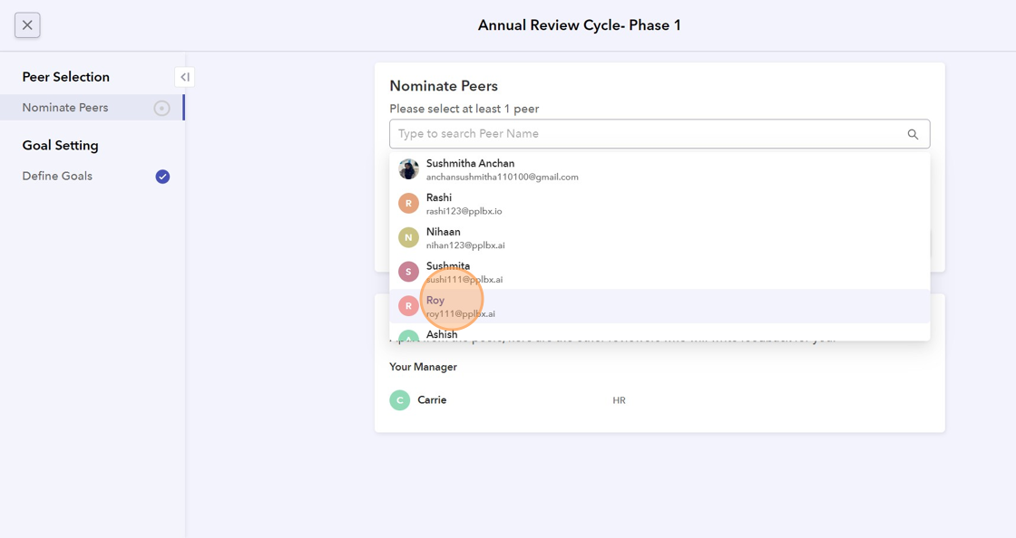Collapse the sidebar panel
The width and height of the screenshot is (1016, 538).
pyautogui.click(x=184, y=77)
